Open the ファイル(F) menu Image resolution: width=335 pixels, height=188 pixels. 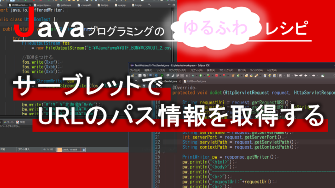pyautogui.click(x=135, y=70)
